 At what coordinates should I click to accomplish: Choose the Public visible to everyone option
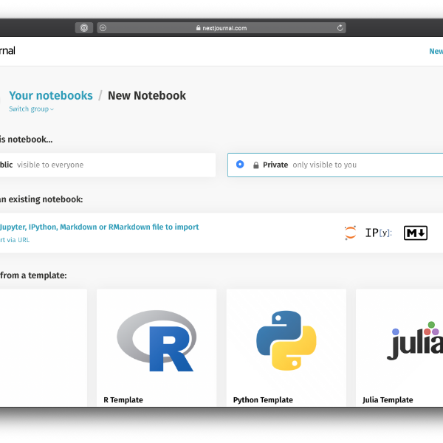[44, 165]
